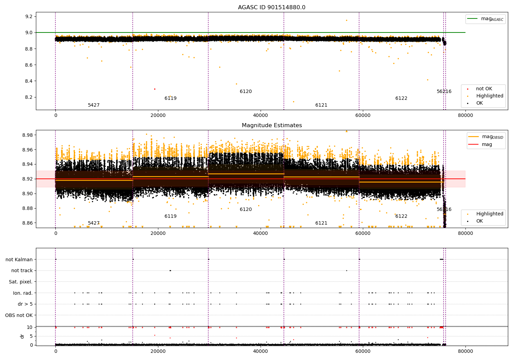Screen dimensions: 513x359
Task: Click the 8.90 y-axis tick label
Action: coord(28,194)
